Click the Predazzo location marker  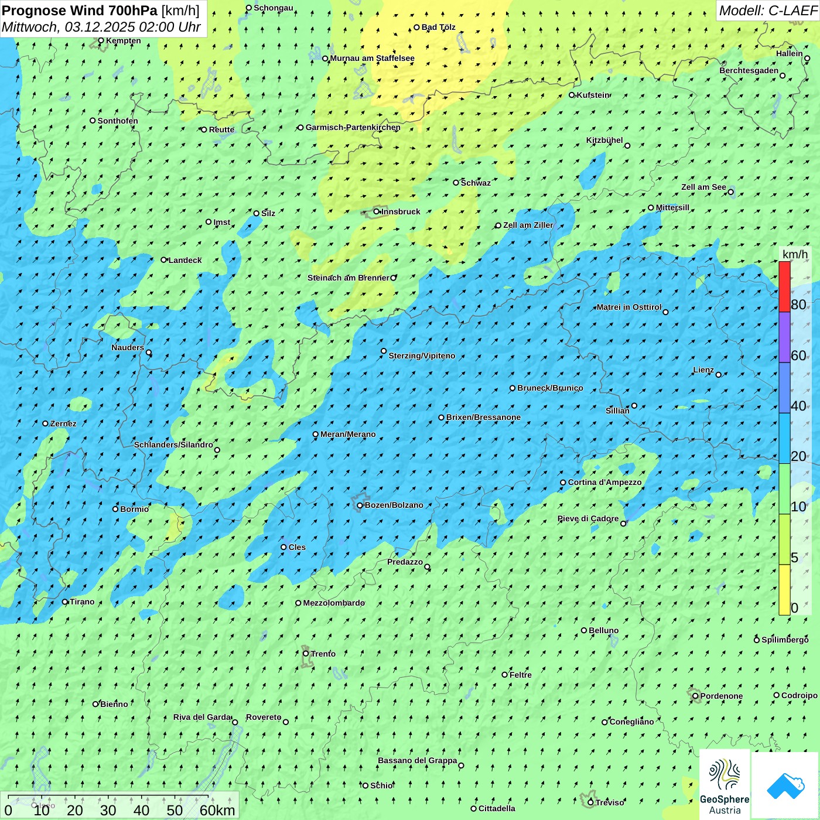428,567
